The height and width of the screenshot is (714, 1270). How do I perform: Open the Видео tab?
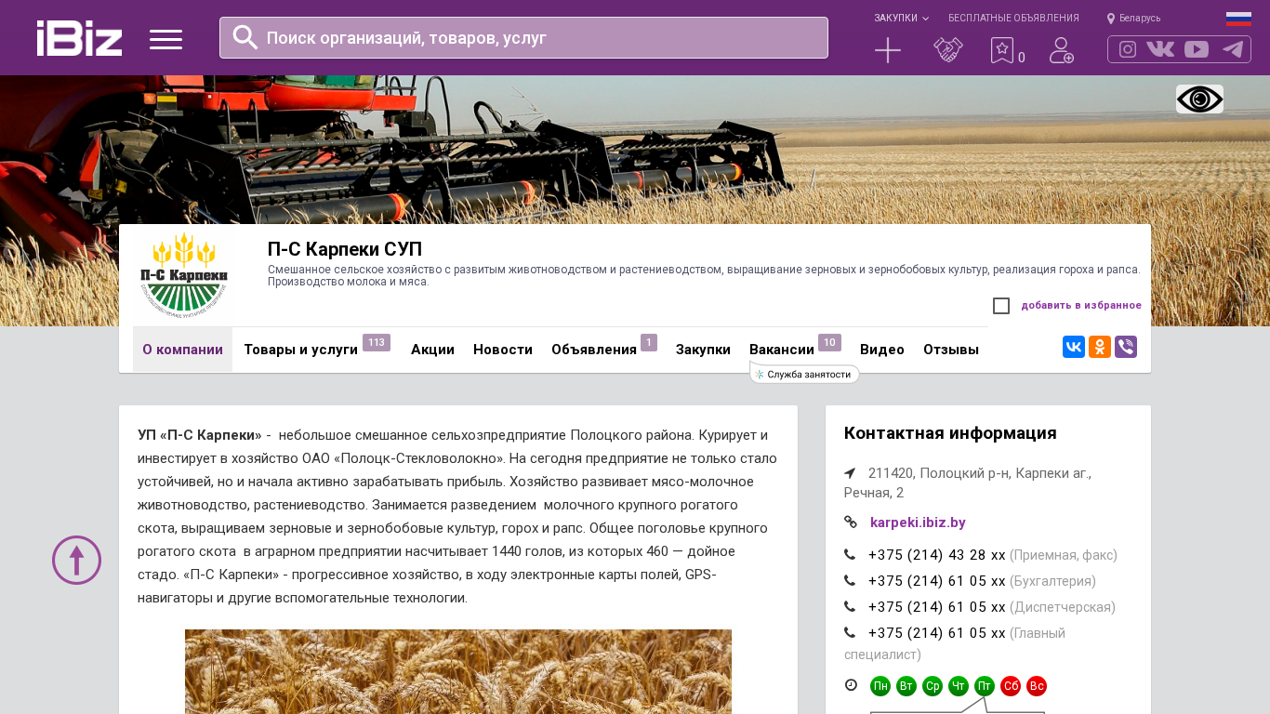click(882, 350)
